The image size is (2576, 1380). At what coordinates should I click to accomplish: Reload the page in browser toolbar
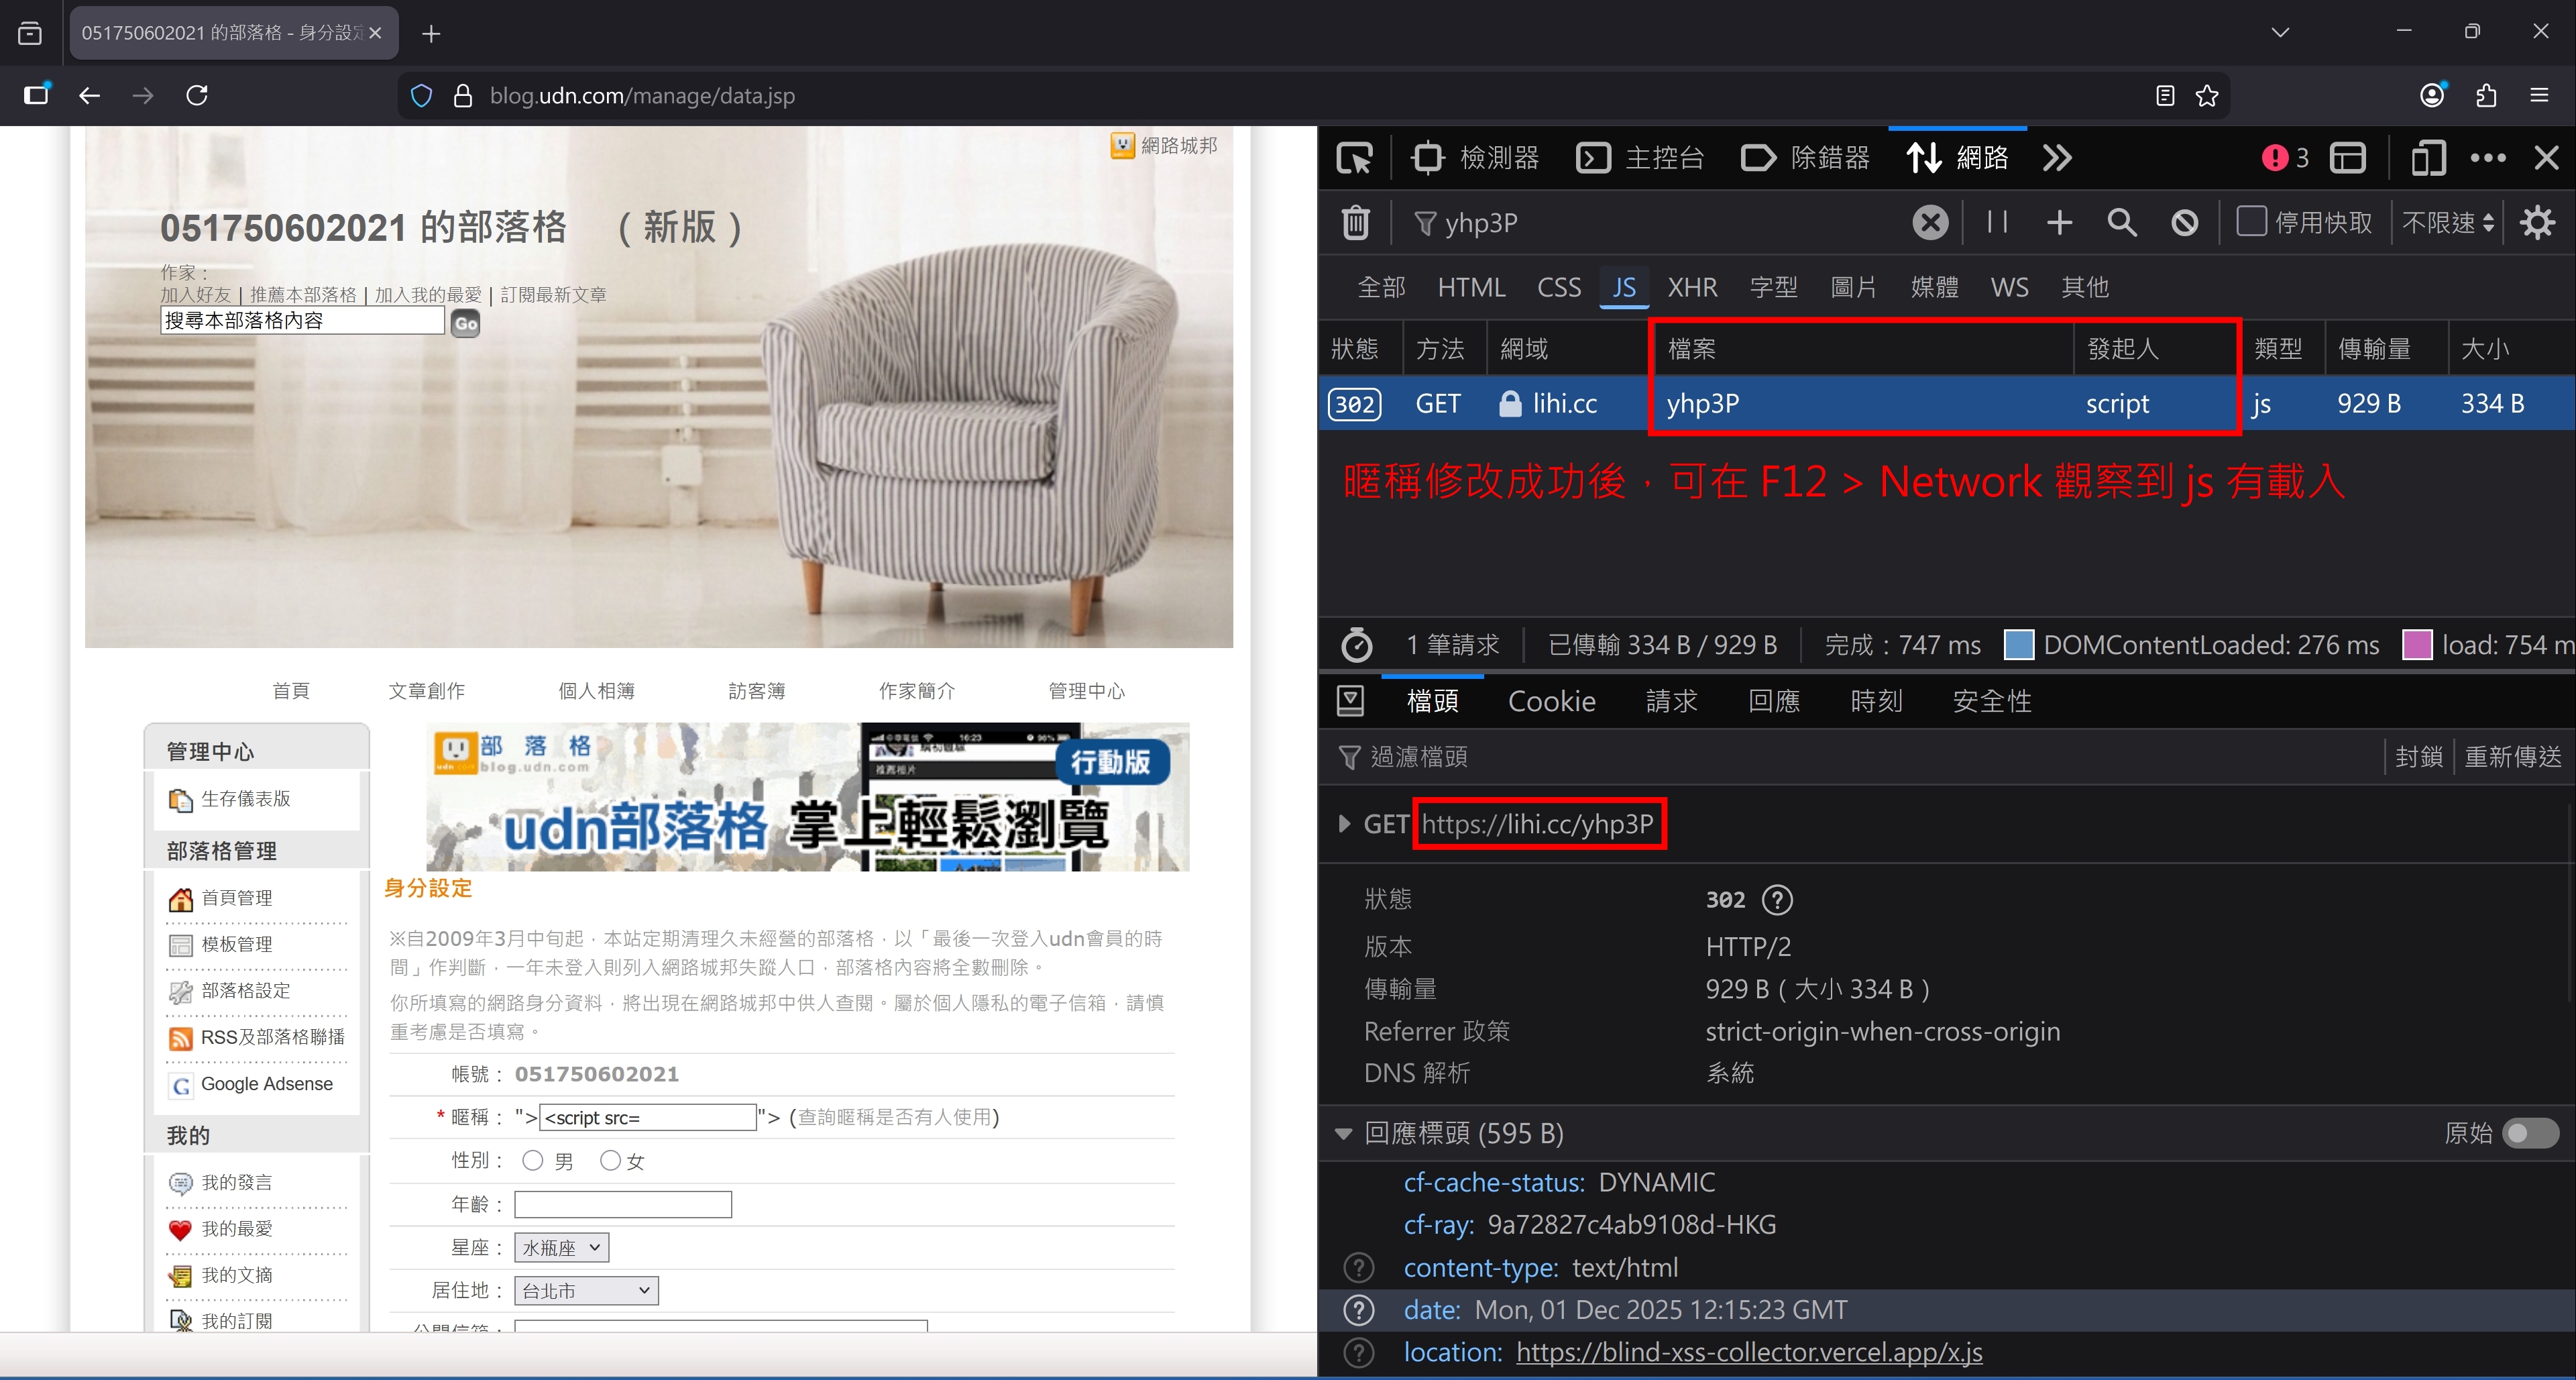[x=197, y=96]
